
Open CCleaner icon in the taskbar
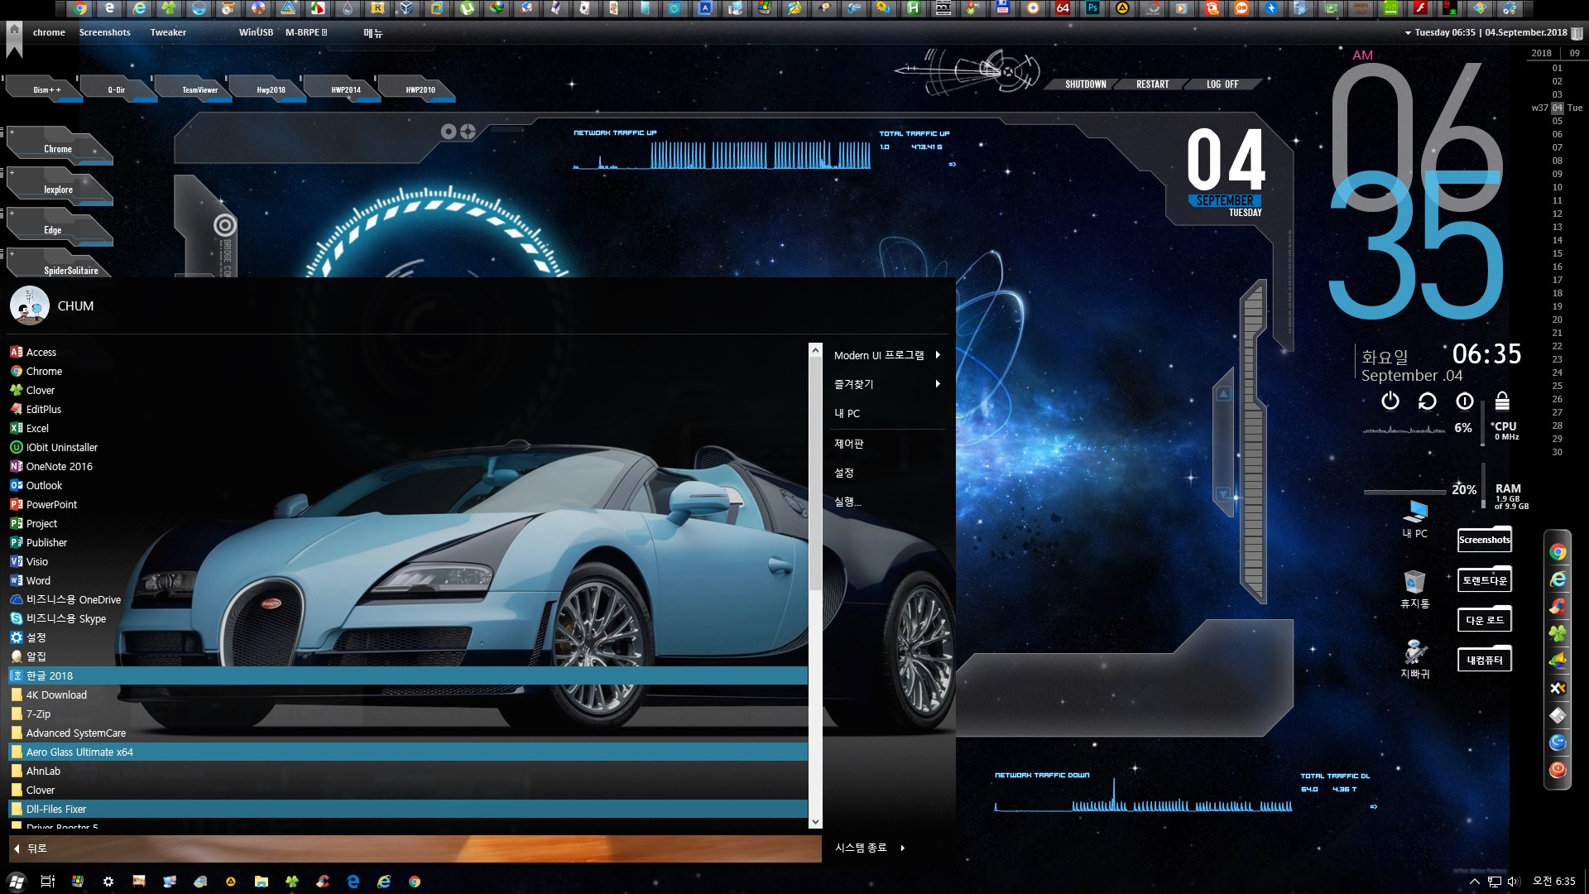323,882
